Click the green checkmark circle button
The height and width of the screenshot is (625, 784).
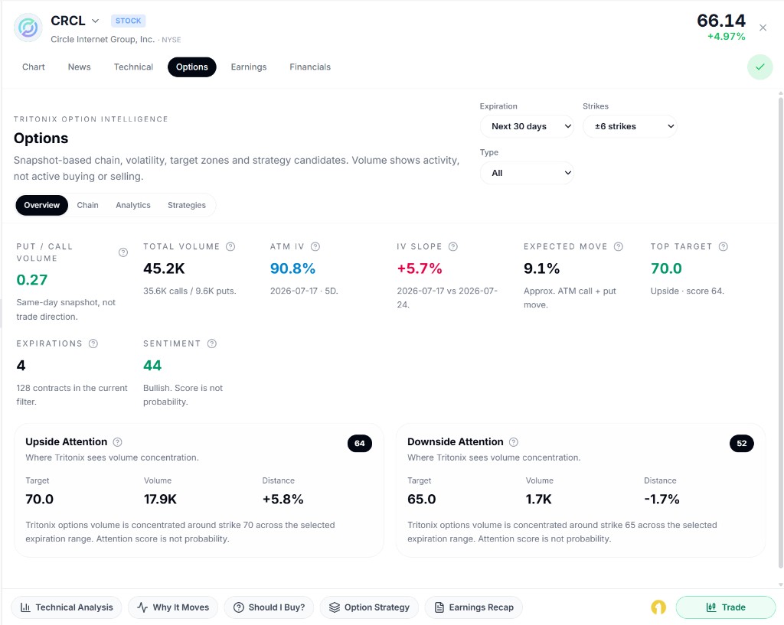click(x=759, y=67)
